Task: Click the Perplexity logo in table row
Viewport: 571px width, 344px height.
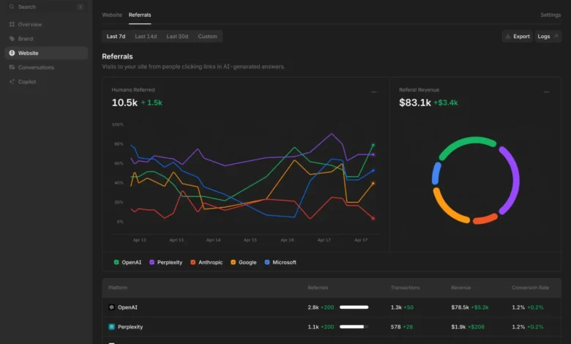Action: [x=111, y=326]
